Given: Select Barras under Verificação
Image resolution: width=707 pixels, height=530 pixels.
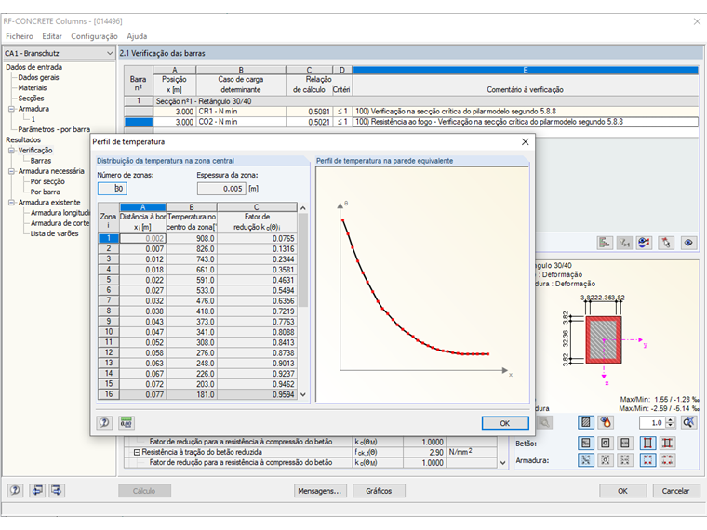Looking at the screenshot, I should (x=41, y=161).
